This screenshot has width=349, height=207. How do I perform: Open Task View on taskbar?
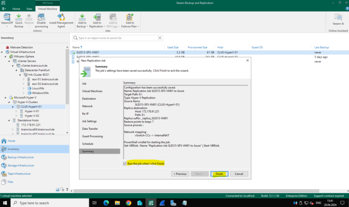pos(95,203)
